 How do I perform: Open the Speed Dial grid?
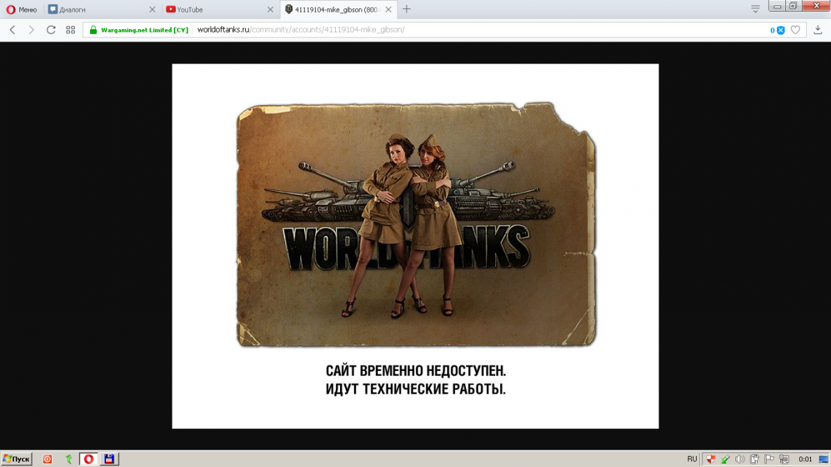[x=70, y=30]
